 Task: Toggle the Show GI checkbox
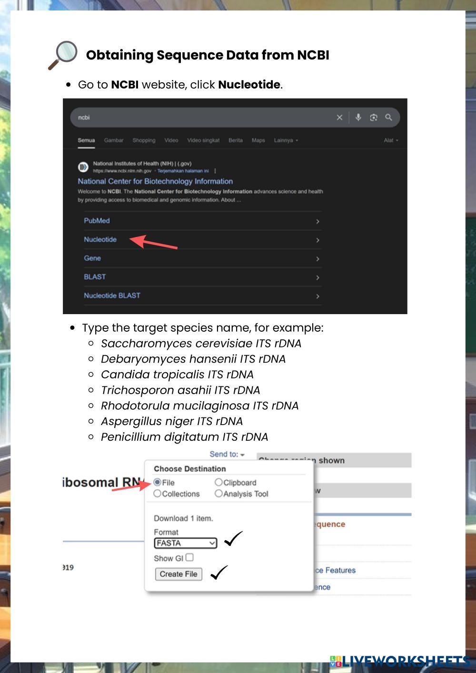pos(189,557)
